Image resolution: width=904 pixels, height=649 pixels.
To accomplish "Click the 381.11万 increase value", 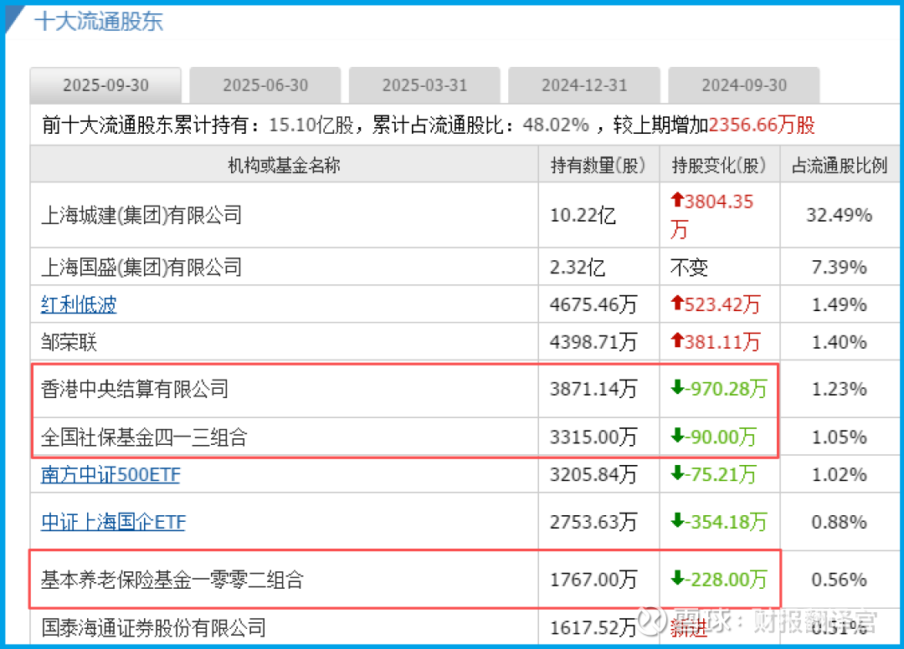I will 716,342.
